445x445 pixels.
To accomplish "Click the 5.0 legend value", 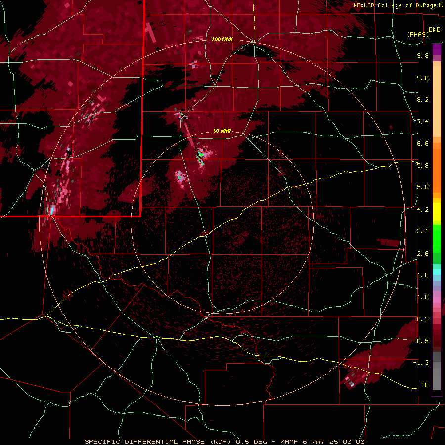I will coord(423,187).
